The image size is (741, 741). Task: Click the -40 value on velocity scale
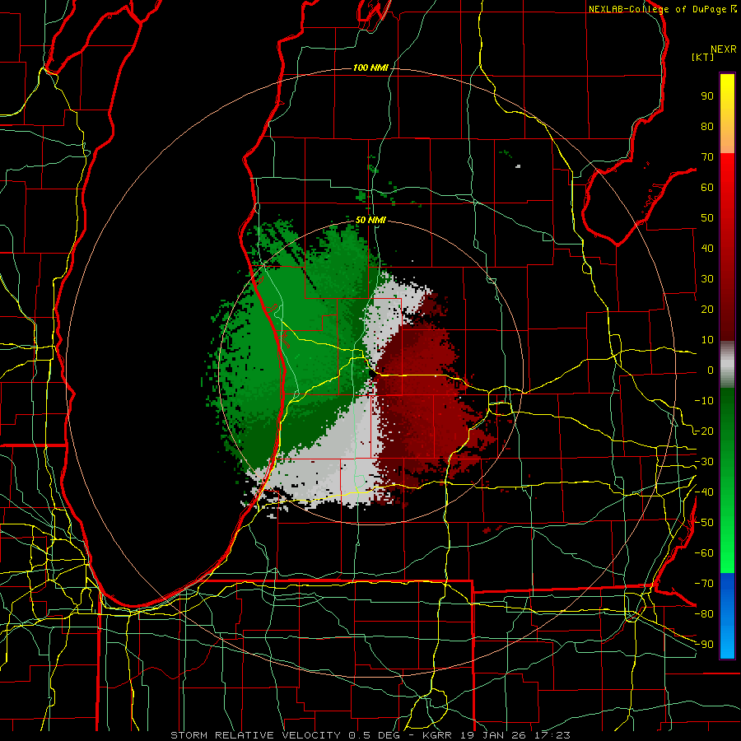[704, 492]
